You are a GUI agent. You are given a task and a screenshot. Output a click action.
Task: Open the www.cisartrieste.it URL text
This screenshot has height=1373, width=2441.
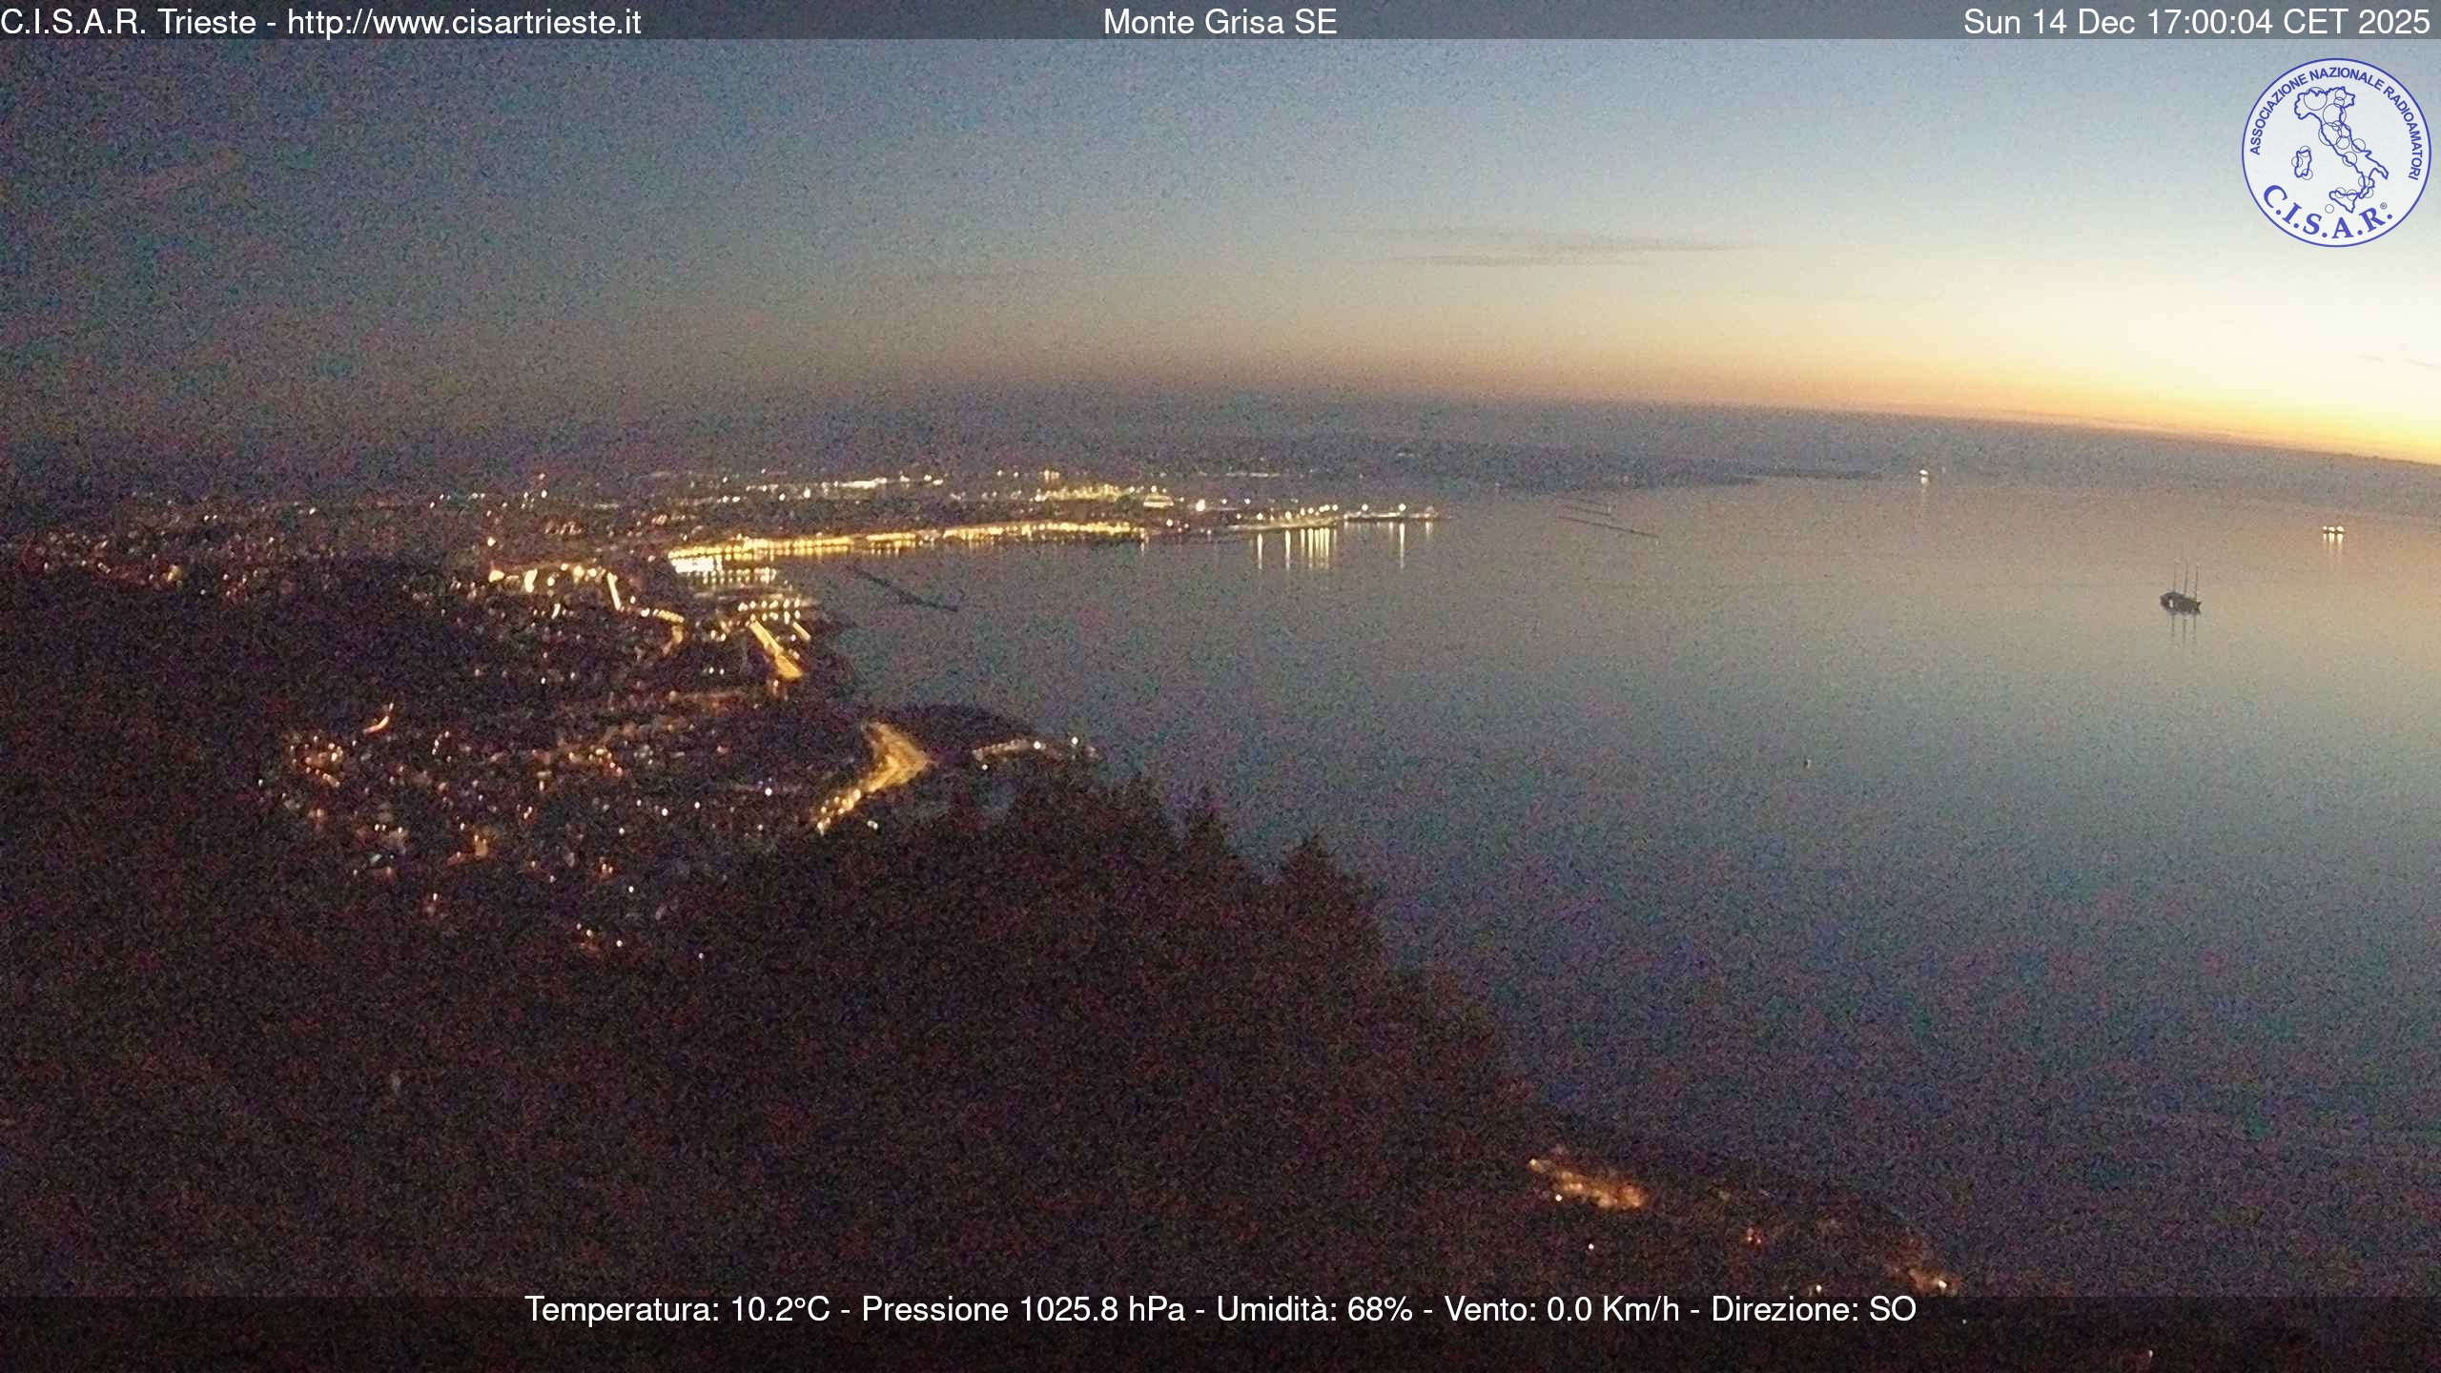pos(463,22)
